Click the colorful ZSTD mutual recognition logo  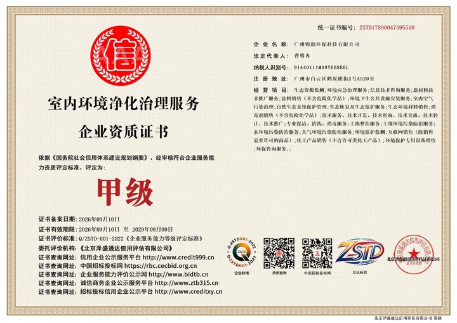[x=360, y=251]
